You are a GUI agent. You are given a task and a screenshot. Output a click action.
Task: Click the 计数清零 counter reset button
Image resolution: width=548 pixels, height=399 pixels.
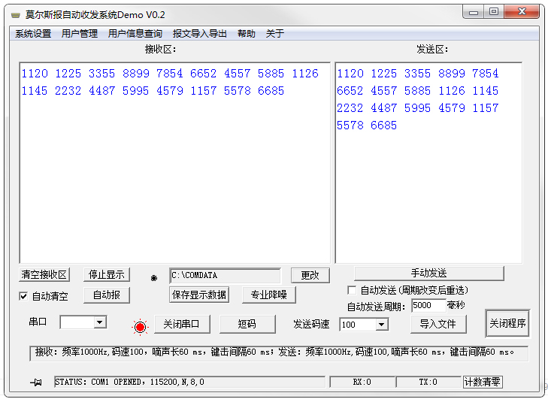483,382
